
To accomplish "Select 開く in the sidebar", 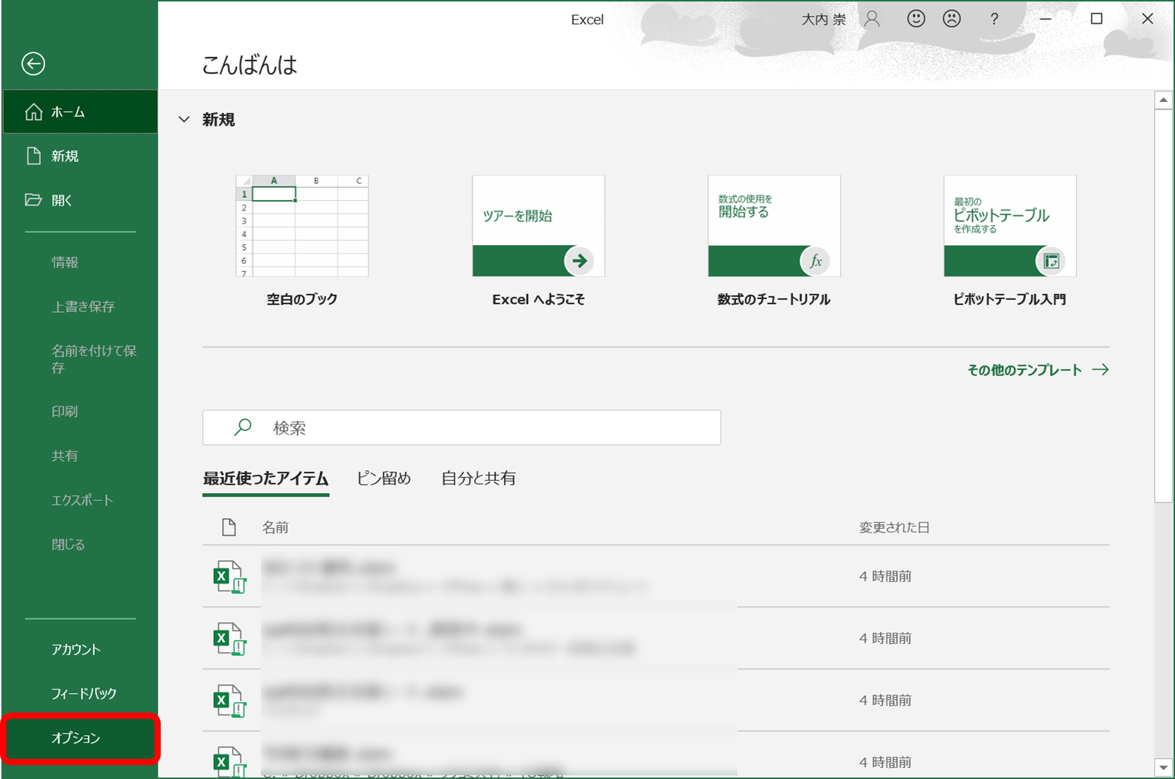I will (x=80, y=200).
